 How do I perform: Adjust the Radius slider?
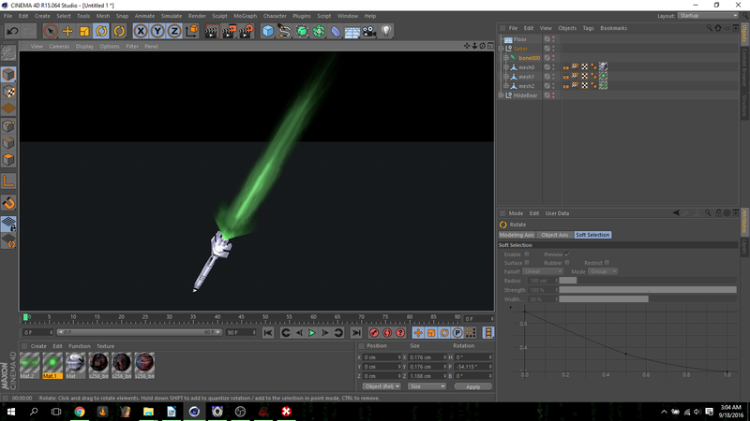(x=648, y=281)
